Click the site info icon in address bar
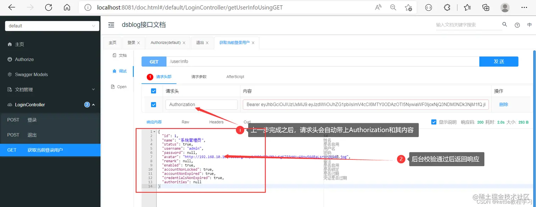 pos(89,7)
